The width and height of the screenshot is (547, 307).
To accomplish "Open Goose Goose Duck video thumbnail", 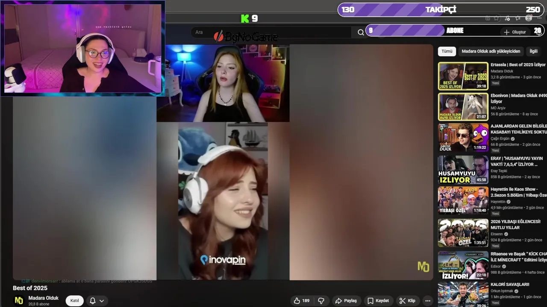I will [x=463, y=137].
